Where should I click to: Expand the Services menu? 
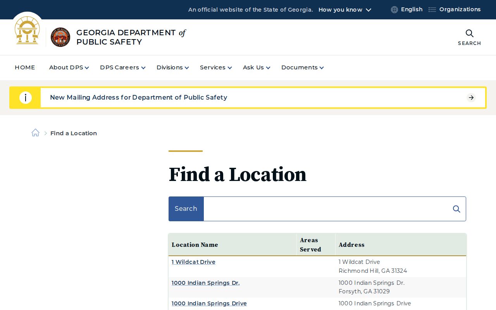tap(215, 67)
